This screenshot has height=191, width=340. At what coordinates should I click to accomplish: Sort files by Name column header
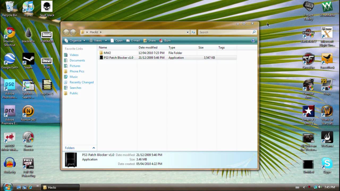[x=117, y=47]
